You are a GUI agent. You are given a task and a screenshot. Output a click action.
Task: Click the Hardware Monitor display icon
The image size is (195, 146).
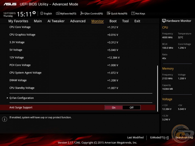pos(164,21)
